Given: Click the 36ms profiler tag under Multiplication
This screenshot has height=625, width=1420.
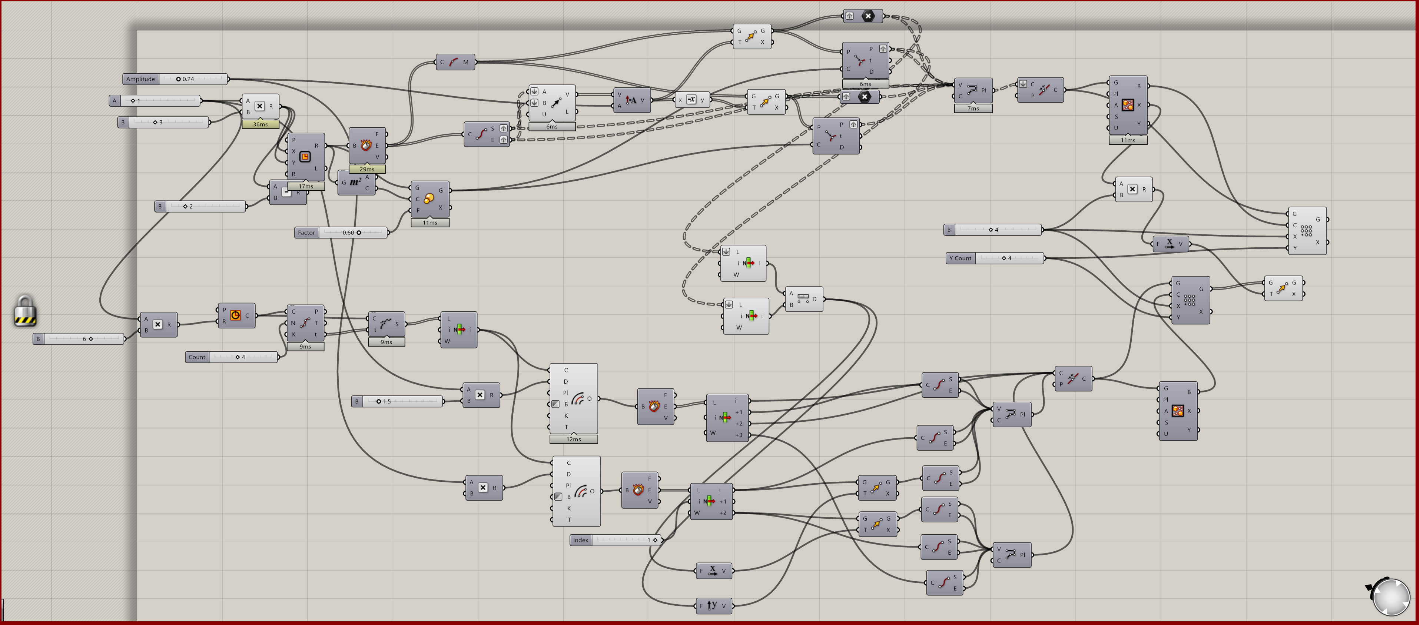Looking at the screenshot, I should click(x=260, y=124).
